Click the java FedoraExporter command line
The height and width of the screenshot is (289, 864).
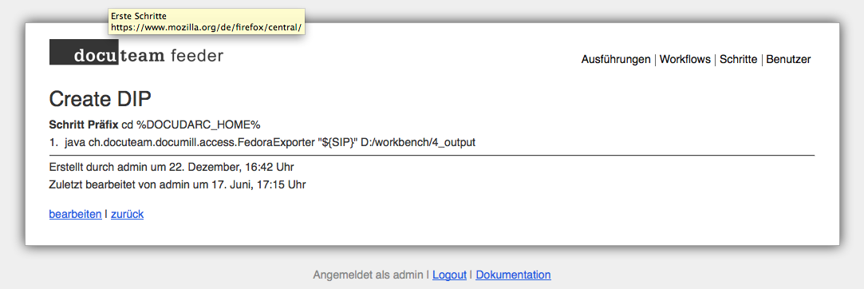tap(270, 142)
